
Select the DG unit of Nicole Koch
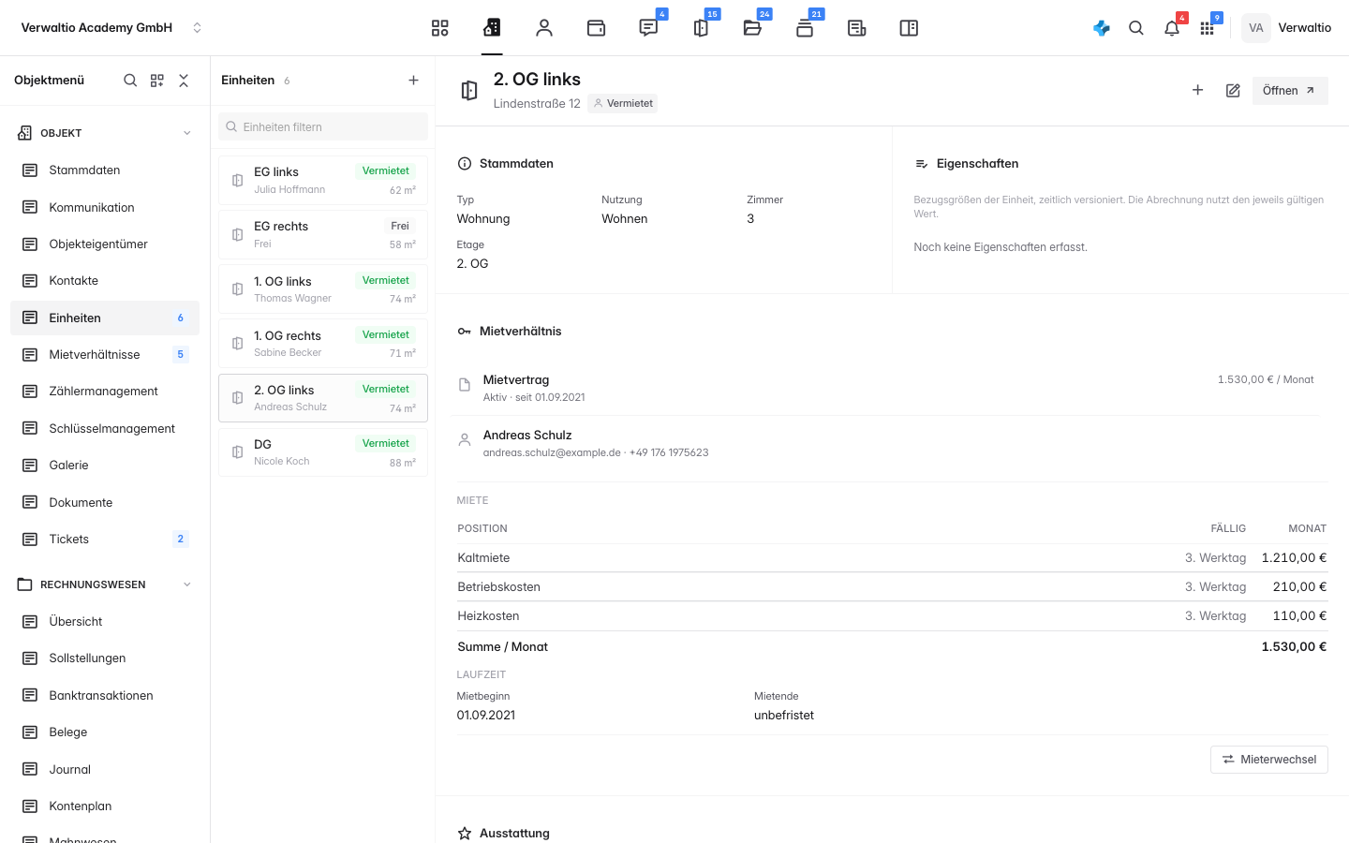[323, 452]
